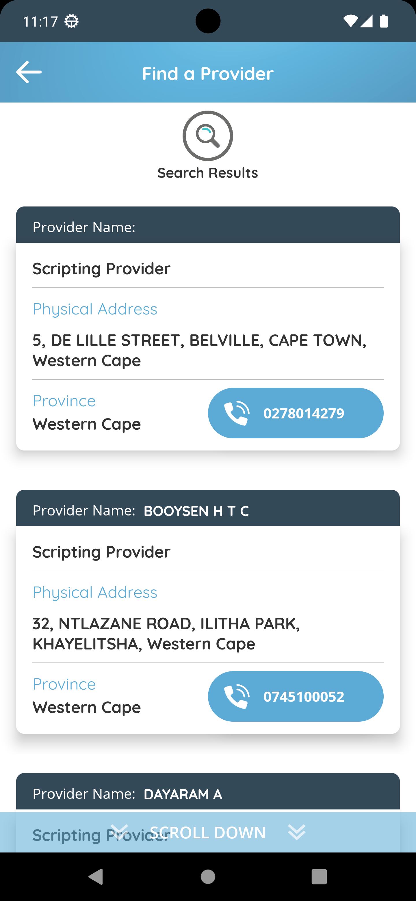Tap the Ntlazane Road Khayelitsha address
Screen dimensions: 416x901
166,633
